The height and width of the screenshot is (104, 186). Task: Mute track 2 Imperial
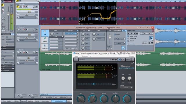[21, 29]
